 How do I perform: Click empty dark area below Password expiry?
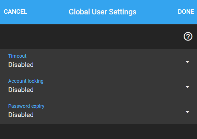98,131
